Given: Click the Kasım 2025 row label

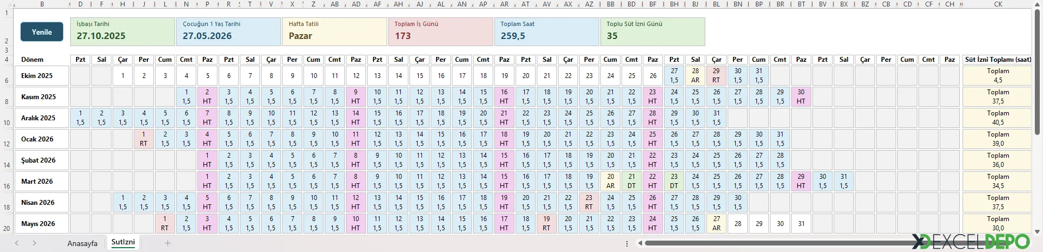Looking at the screenshot, I should pos(39,97).
